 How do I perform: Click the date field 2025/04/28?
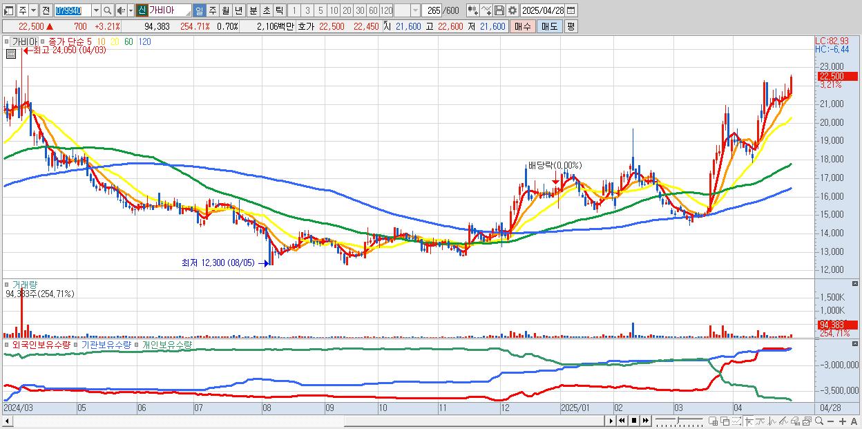click(543, 10)
